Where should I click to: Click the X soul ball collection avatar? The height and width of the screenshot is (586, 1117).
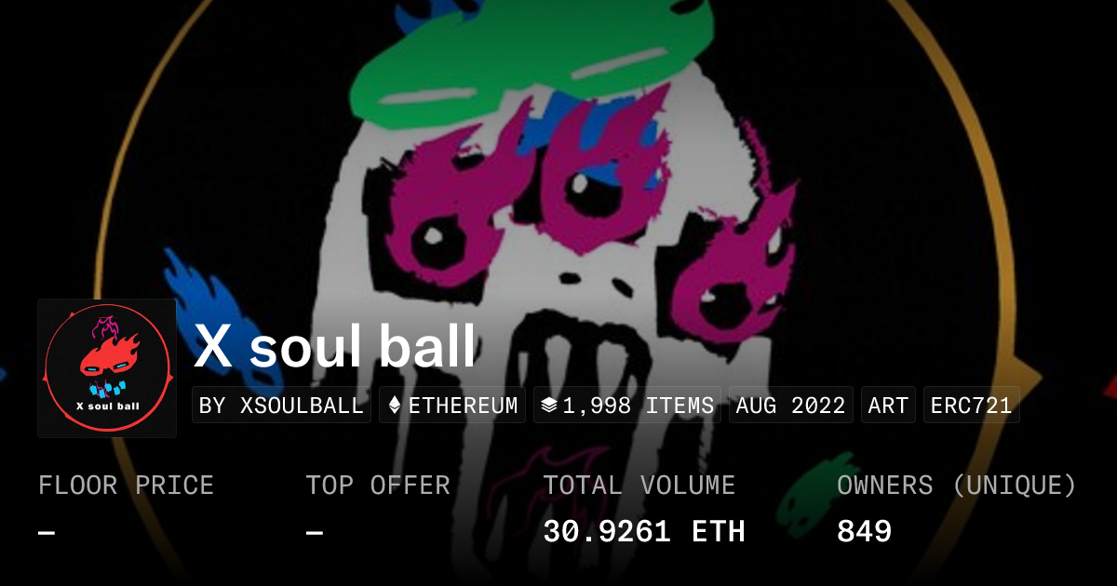[107, 368]
